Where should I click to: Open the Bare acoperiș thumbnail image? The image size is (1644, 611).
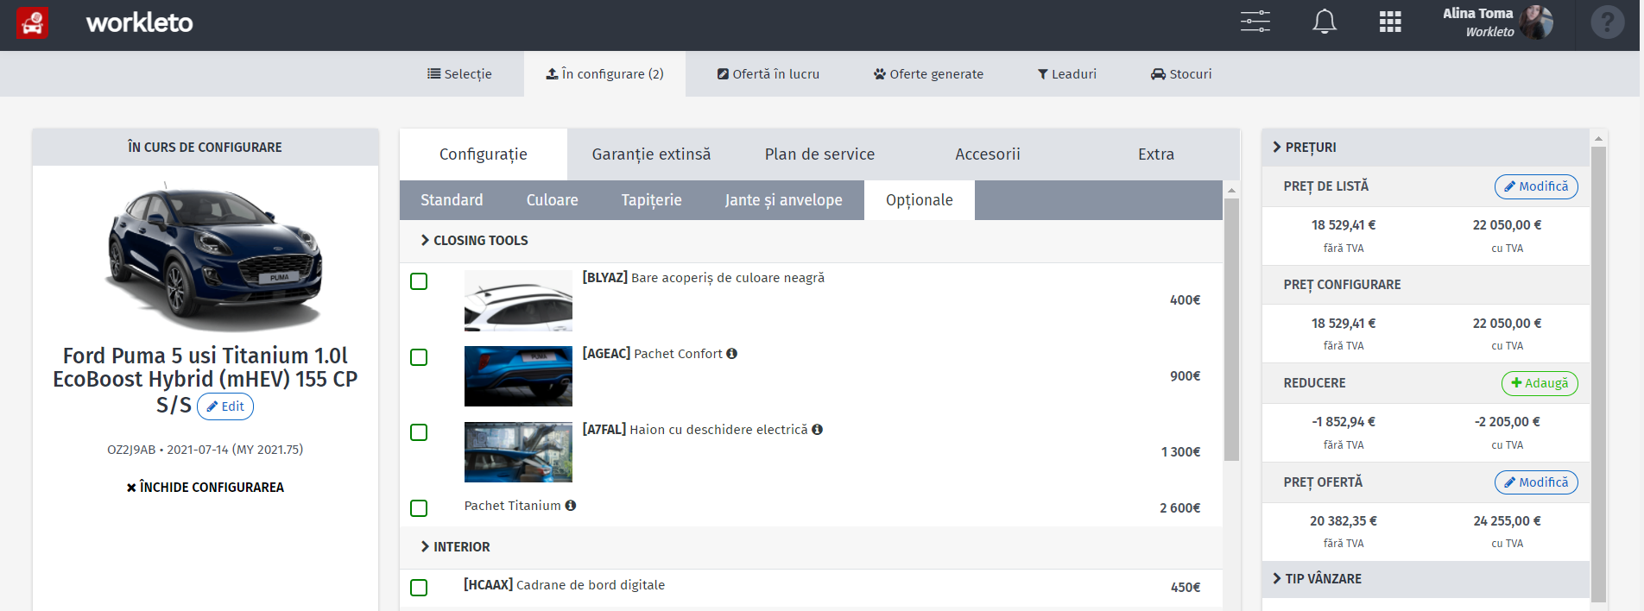[518, 301]
